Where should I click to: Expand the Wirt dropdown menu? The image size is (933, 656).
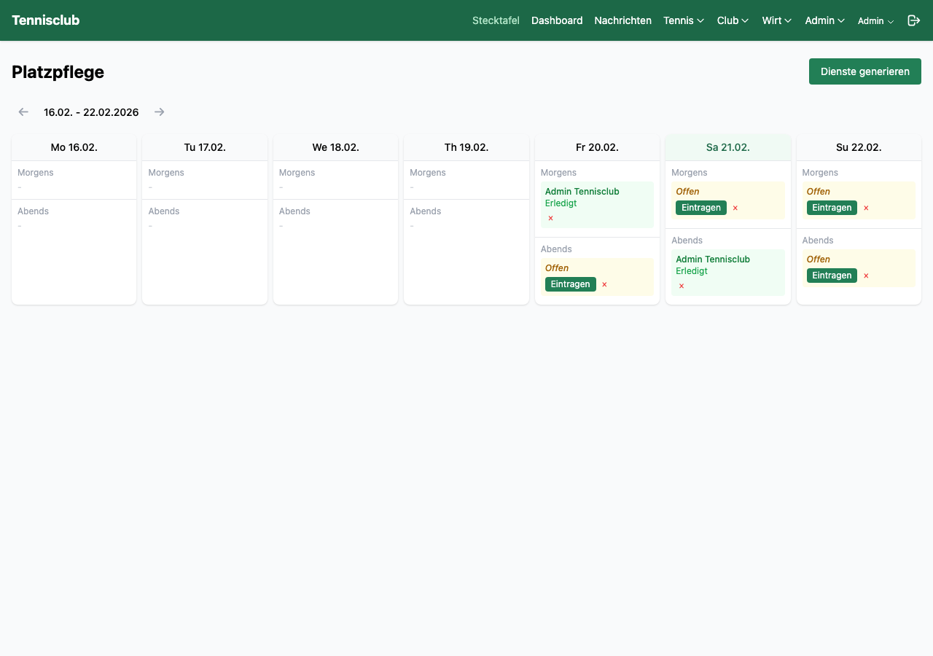[x=777, y=20]
